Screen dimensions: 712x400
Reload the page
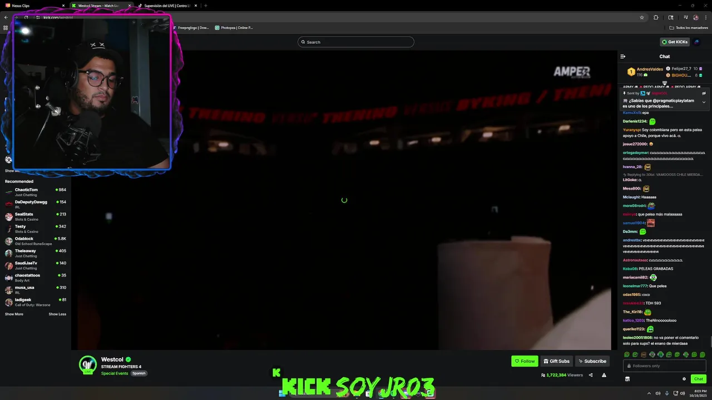[x=26, y=17]
